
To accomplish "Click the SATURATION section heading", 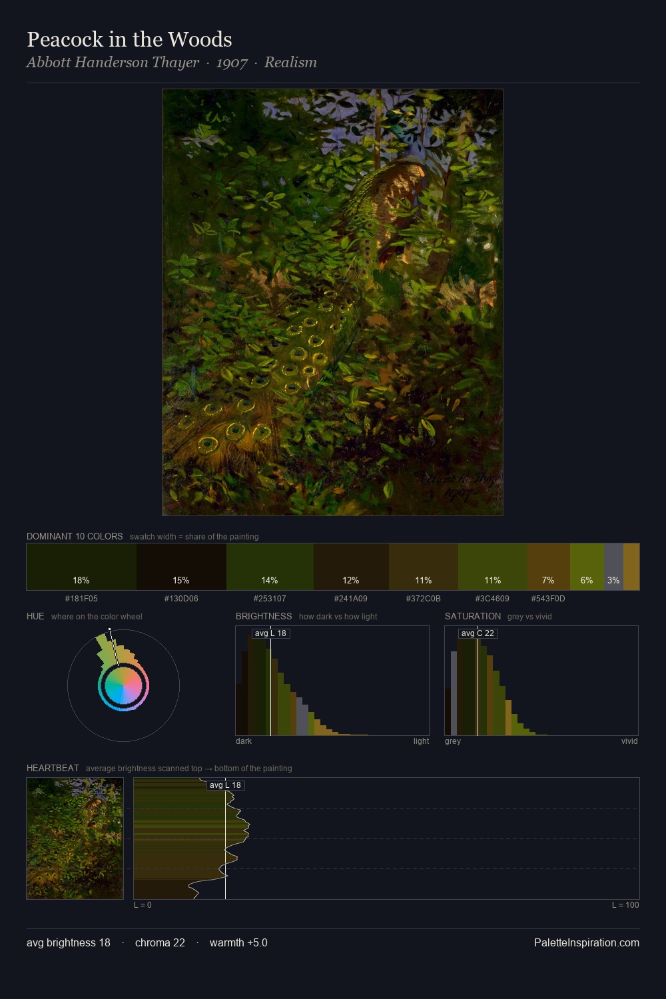I will 473,616.
